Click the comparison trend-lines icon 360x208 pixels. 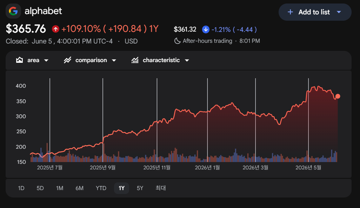(67, 60)
